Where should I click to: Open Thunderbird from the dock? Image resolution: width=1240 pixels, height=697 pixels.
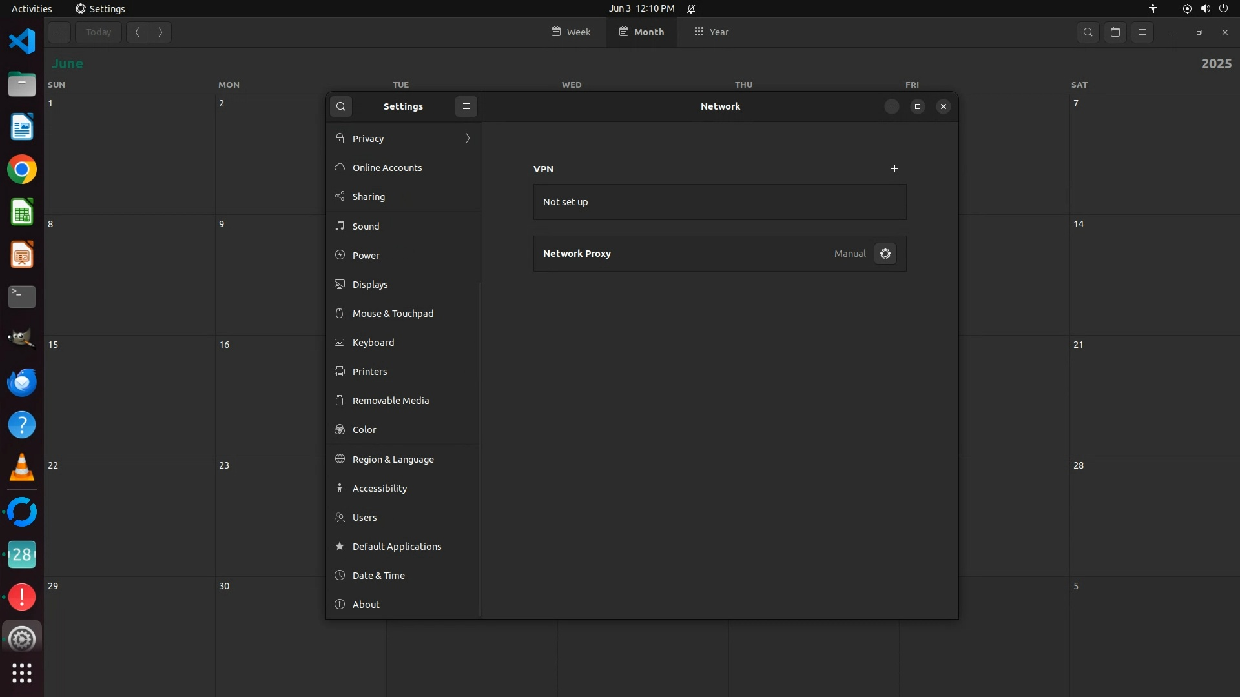[22, 383]
